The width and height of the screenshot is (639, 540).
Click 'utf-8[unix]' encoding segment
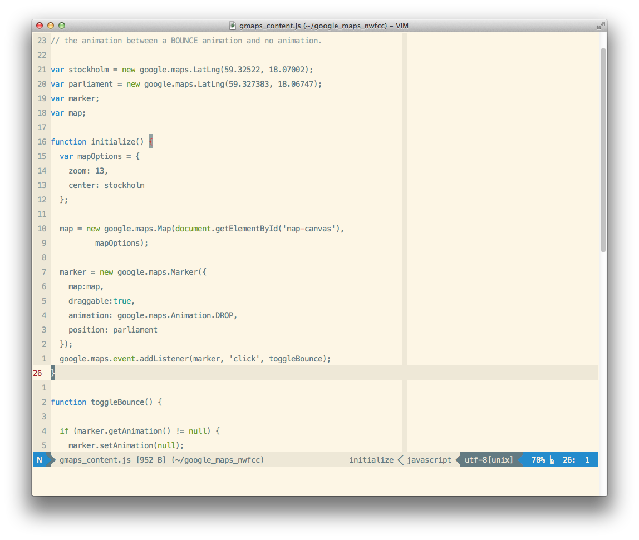coord(489,460)
